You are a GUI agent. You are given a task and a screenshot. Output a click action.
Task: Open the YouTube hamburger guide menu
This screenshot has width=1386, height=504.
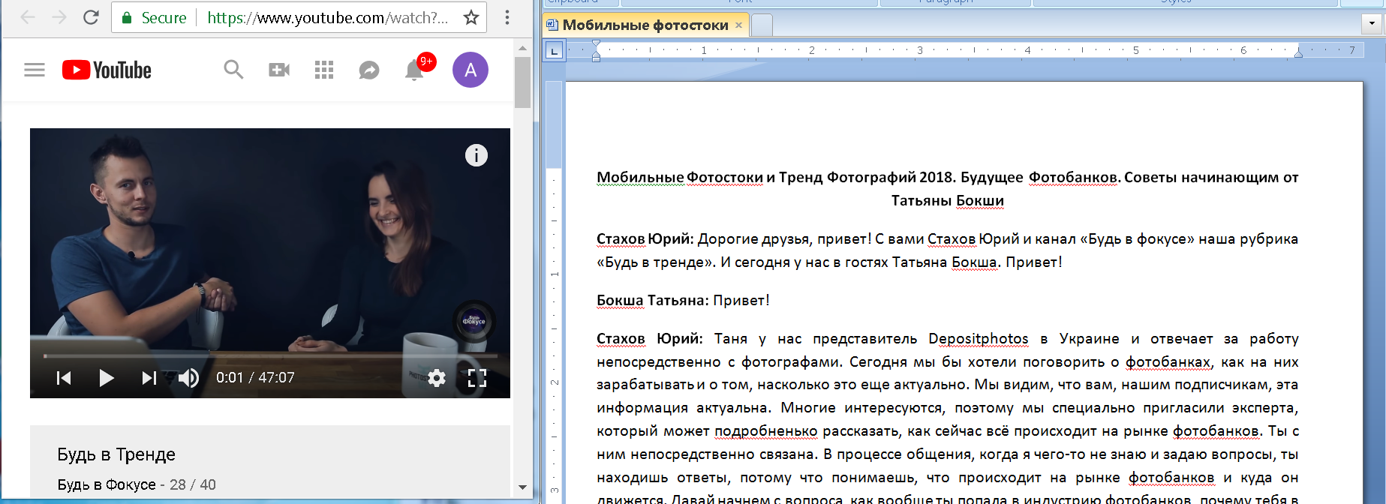[x=35, y=70]
